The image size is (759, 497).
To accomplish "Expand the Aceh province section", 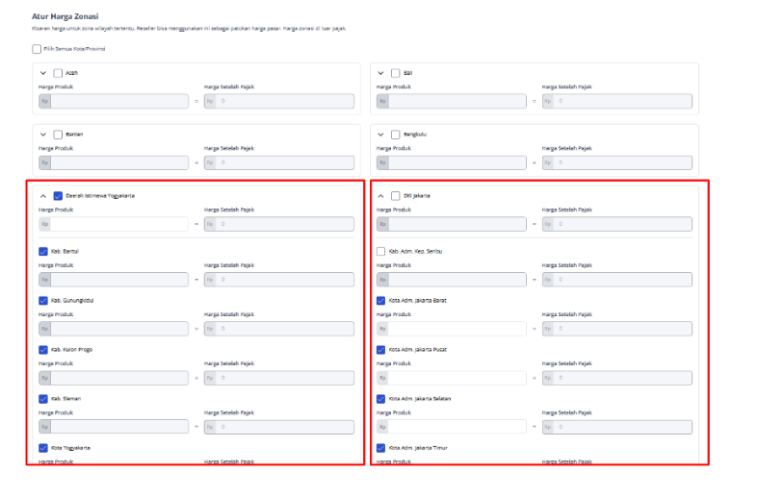I will (43, 73).
